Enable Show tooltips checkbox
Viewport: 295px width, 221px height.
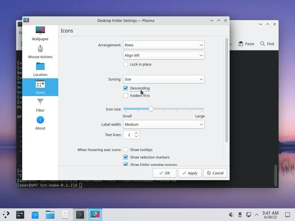click(x=126, y=150)
